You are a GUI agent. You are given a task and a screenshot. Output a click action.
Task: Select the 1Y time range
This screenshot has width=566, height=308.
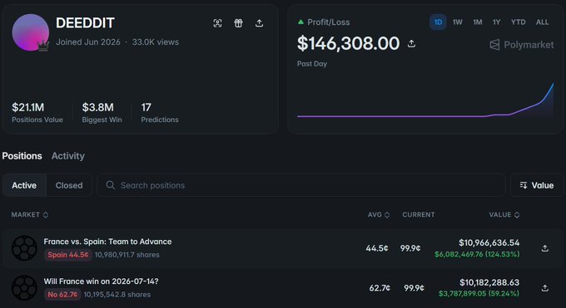click(x=497, y=22)
